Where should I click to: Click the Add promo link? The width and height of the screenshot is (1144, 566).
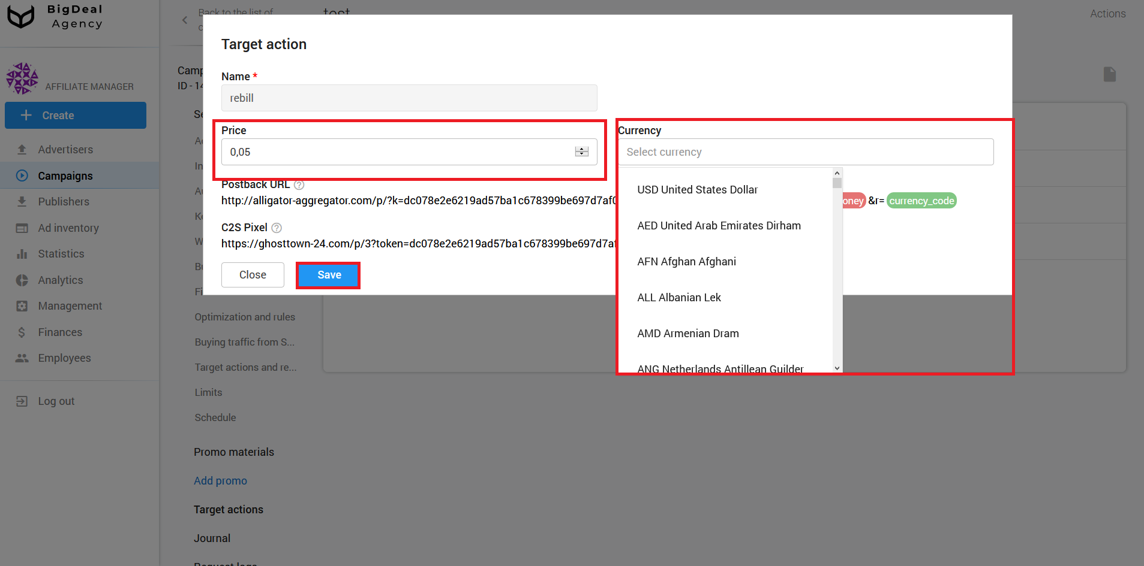pos(220,480)
